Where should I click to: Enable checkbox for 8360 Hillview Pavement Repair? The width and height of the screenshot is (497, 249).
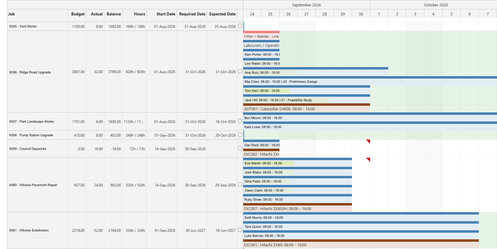pos(240,185)
